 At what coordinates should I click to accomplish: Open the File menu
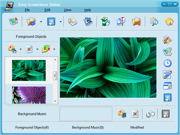coord(27,10)
